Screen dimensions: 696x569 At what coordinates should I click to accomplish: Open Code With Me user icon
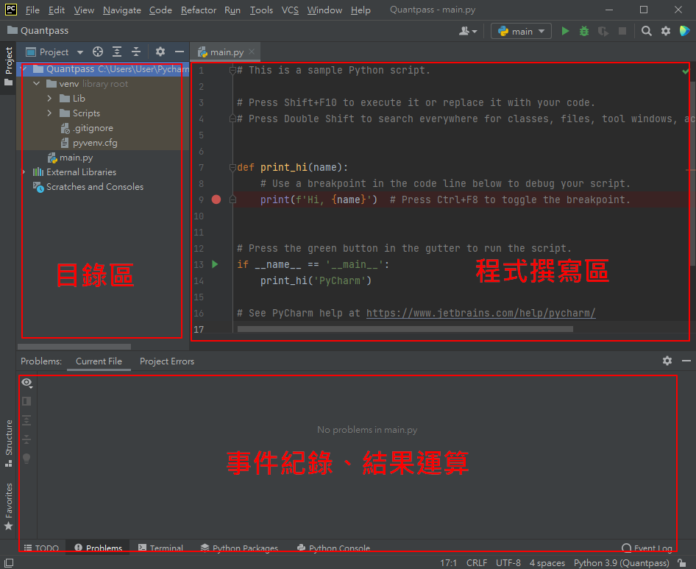464,31
